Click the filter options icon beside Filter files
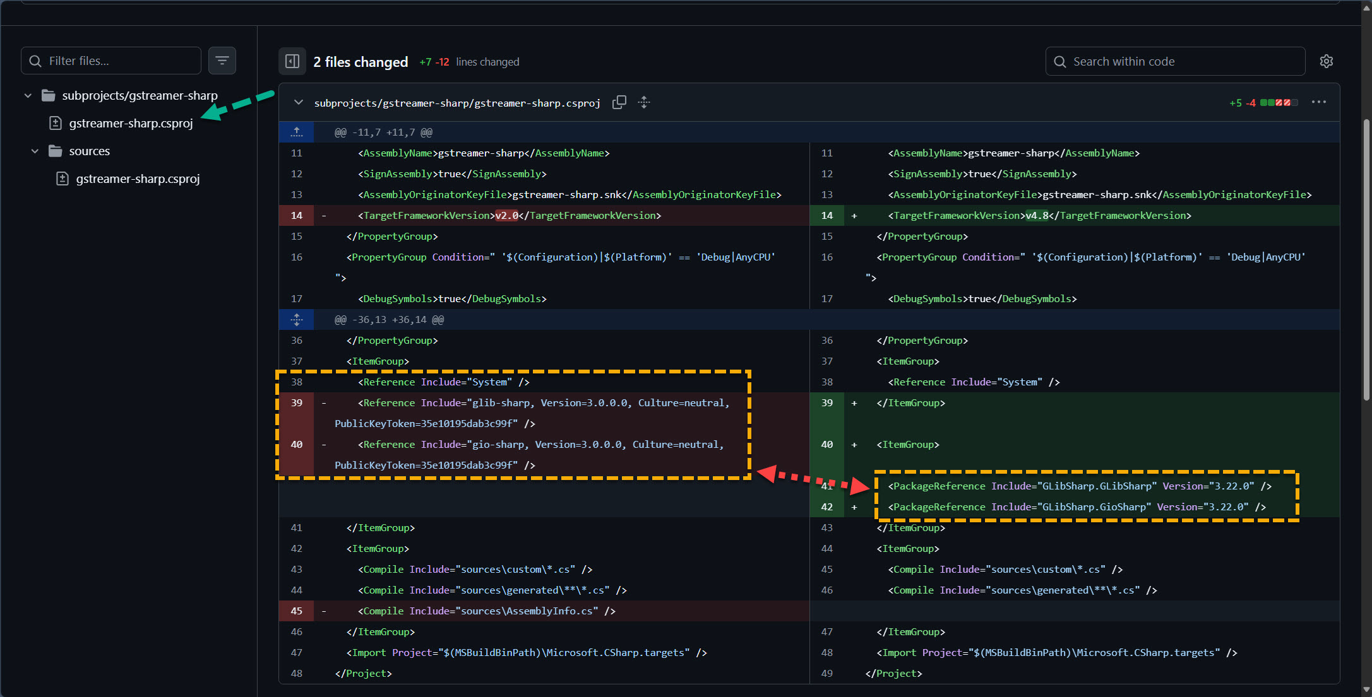Image resolution: width=1372 pixels, height=697 pixels. coord(222,61)
